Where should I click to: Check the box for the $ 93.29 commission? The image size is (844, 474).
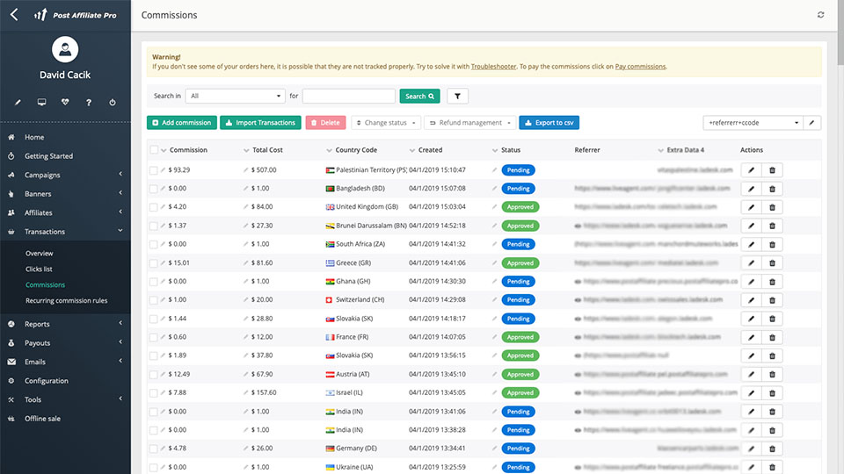pos(154,170)
